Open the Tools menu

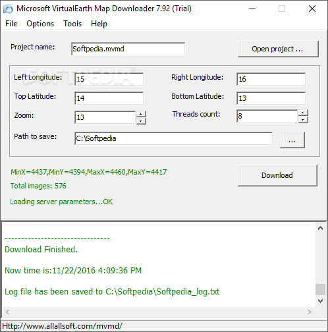(72, 24)
